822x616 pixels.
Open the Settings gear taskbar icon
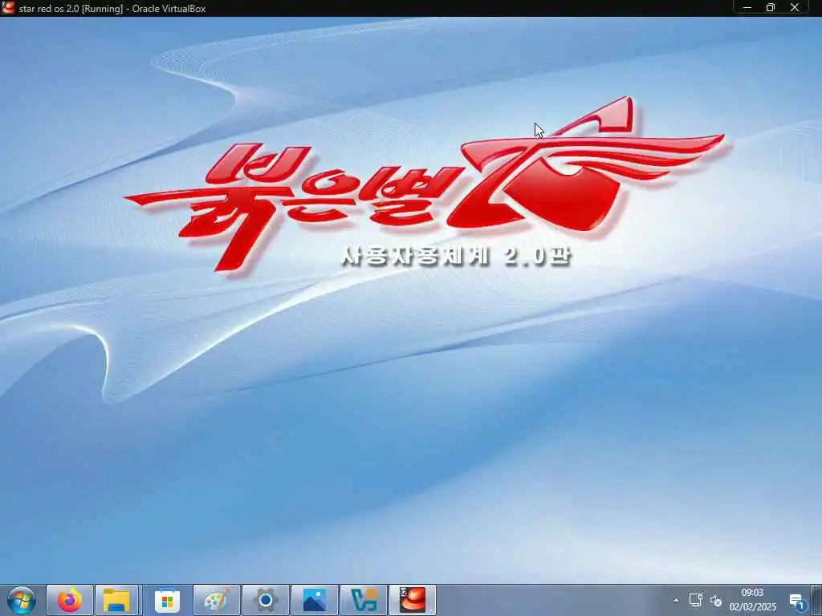point(266,600)
